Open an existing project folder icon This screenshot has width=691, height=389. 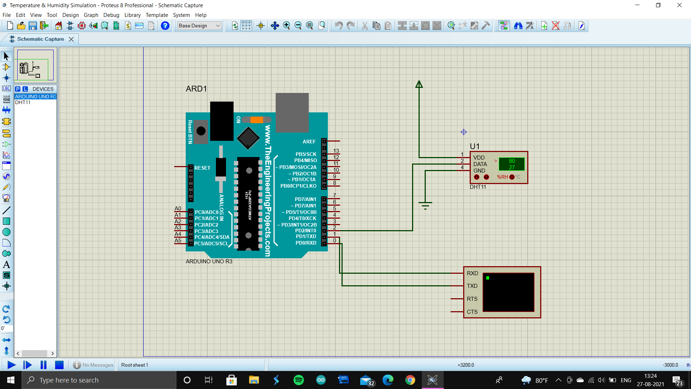[21, 26]
